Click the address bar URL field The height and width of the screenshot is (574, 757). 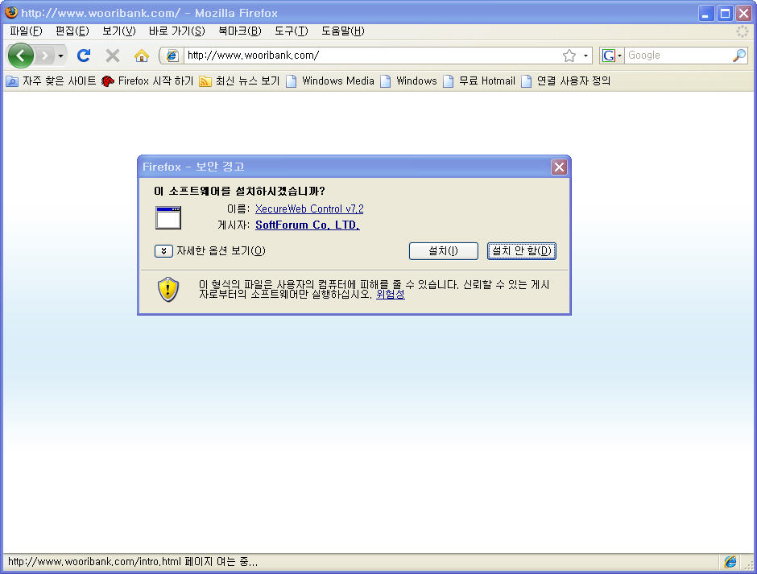point(373,56)
